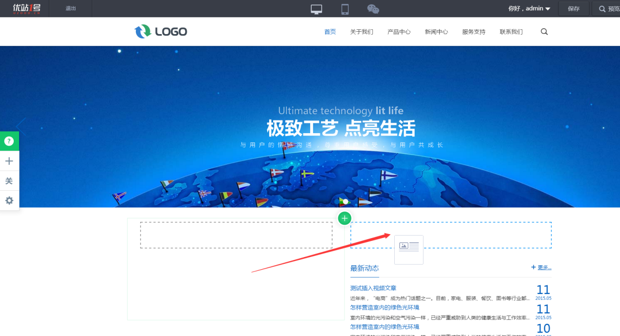
Task: Open 联系我们 navigation item
Action: pos(511,32)
